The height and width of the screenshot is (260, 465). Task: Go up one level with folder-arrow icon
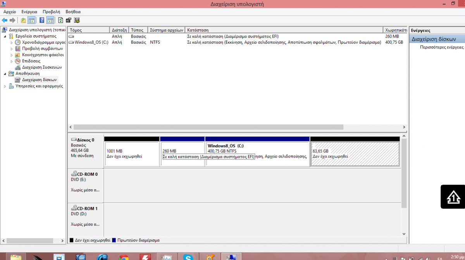tap(23, 20)
